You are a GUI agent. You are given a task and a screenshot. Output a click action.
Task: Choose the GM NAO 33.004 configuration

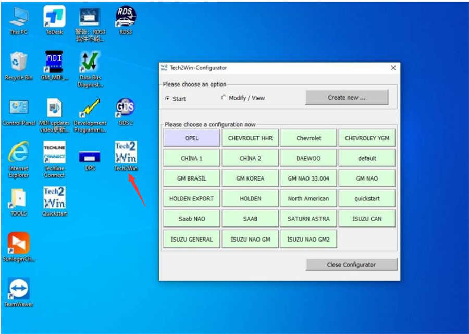tap(308, 178)
